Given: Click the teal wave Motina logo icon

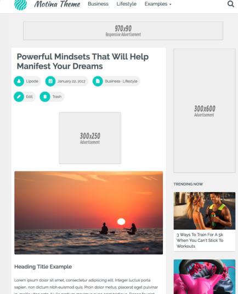Looking at the screenshot, I should tap(20, 4).
